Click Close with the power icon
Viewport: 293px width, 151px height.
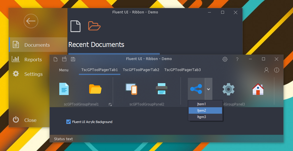click(x=29, y=120)
